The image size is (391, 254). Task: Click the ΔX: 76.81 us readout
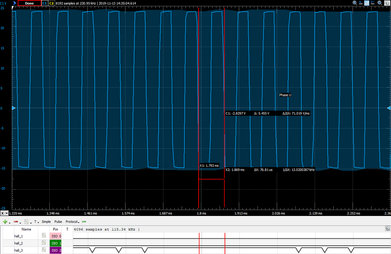[263, 170]
